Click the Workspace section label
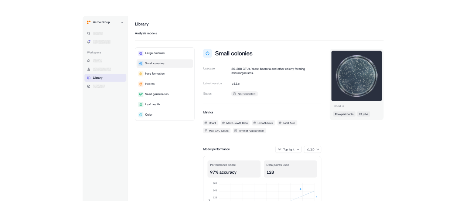 (x=94, y=52)
